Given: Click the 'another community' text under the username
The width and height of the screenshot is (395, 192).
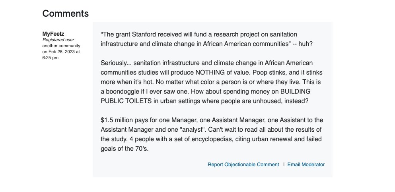Looking at the screenshot, I should point(61,46).
